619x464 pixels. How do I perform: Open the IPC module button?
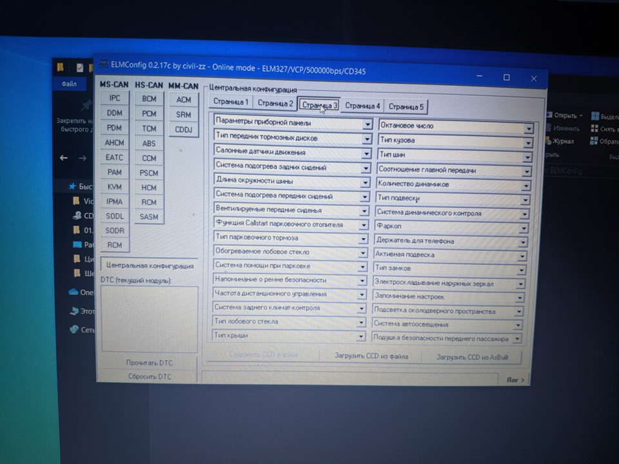point(115,98)
